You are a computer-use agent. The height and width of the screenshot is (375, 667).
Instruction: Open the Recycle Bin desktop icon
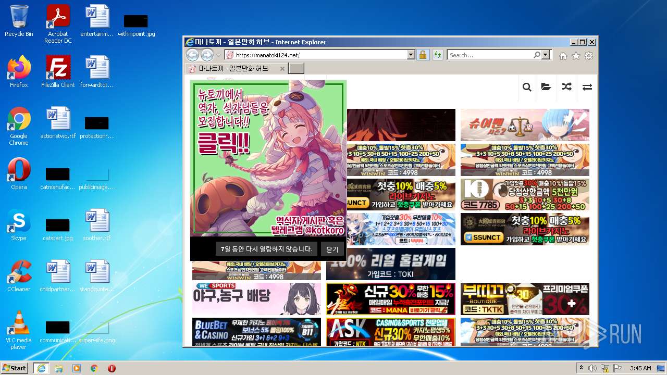[x=19, y=21]
